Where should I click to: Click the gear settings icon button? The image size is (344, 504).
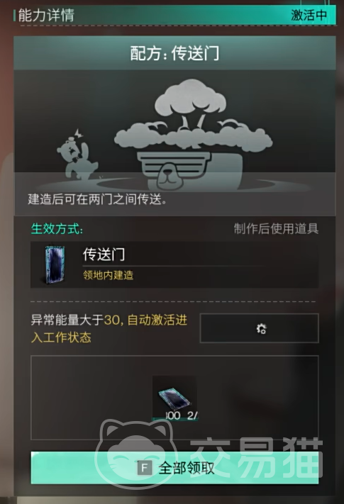tap(260, 328)
